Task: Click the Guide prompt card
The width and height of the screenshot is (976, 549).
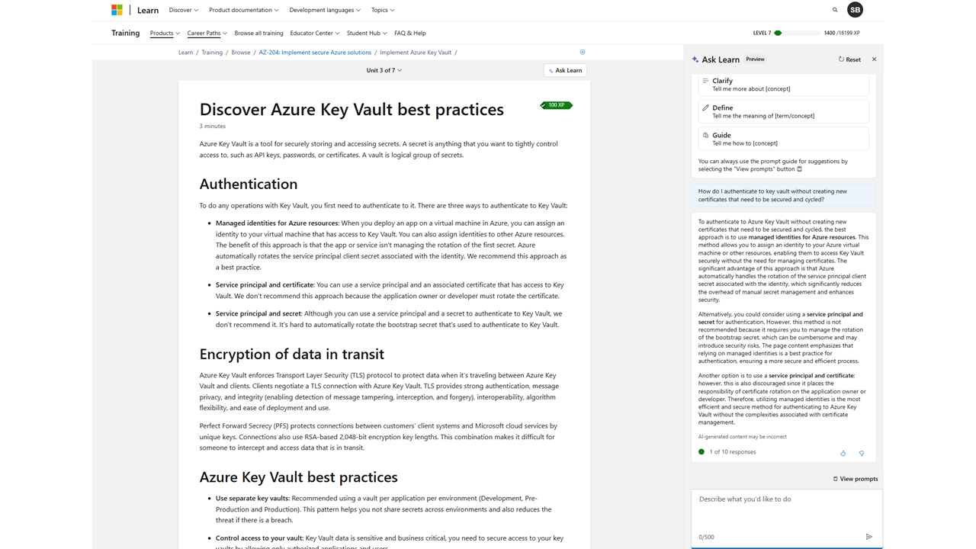Action: [783, 139]
